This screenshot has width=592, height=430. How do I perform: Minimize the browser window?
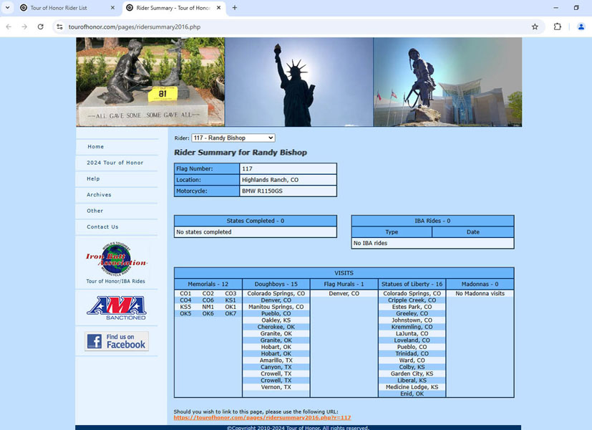tap(555, 8)
